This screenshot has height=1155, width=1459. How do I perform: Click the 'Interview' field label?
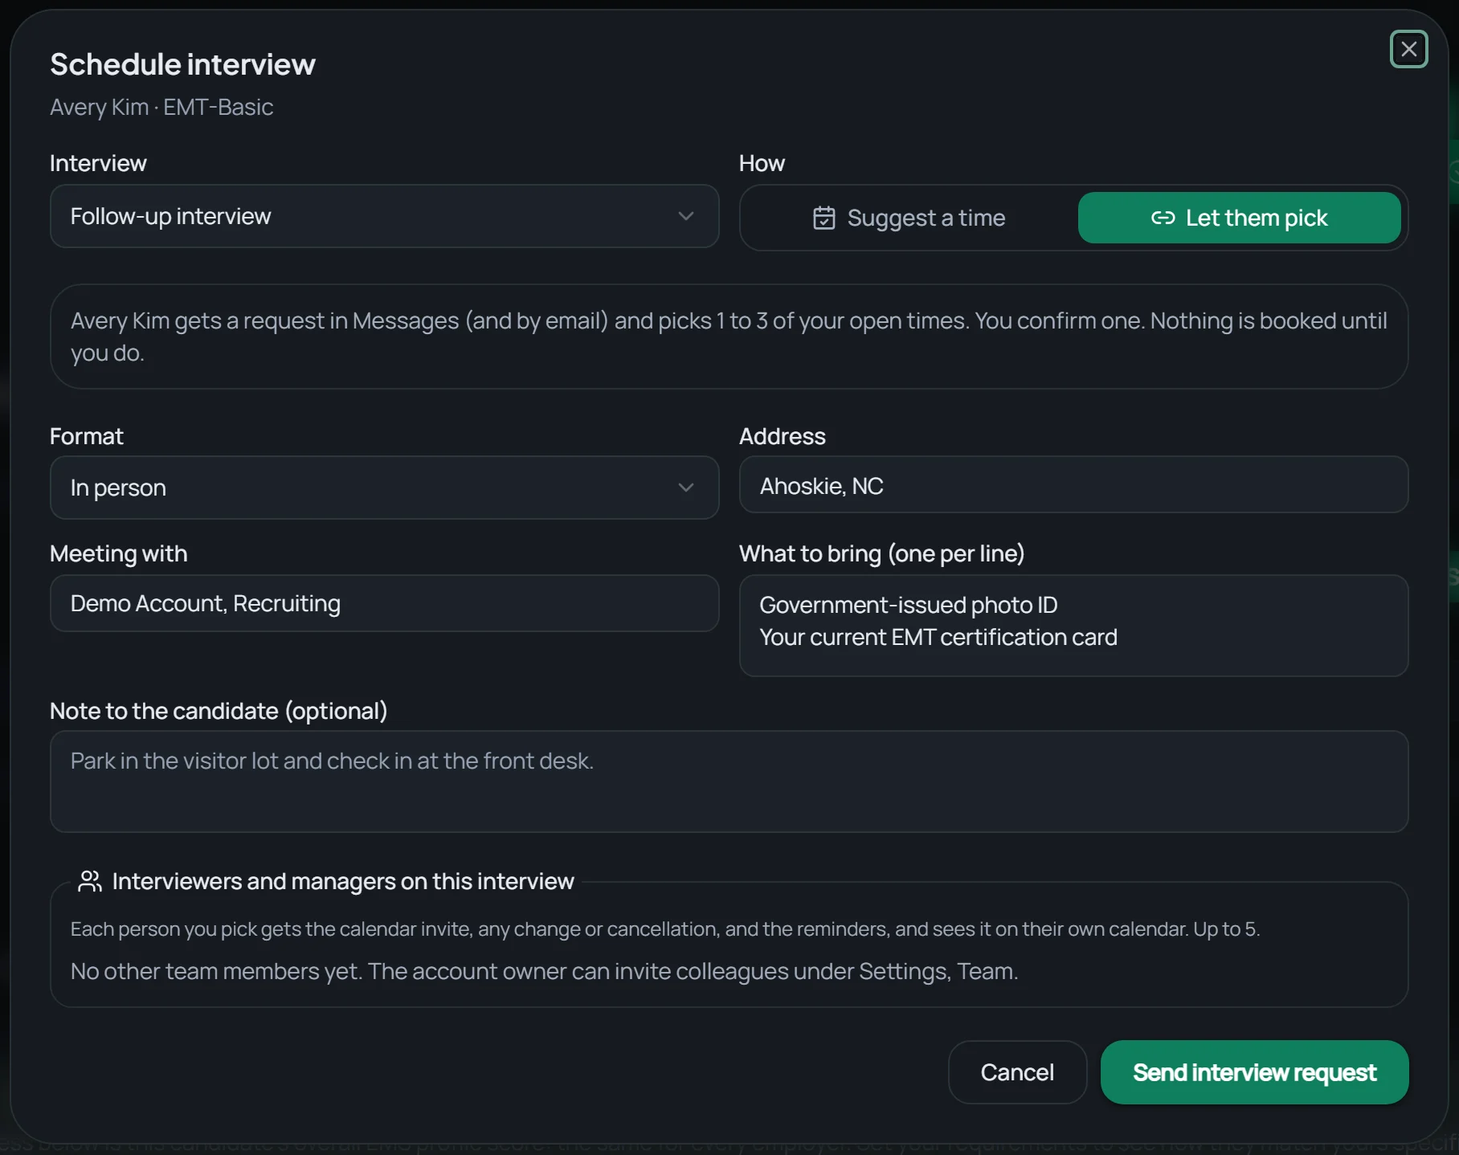tap(98, 163)
